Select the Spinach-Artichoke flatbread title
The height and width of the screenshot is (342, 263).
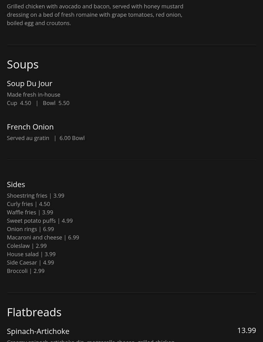coord(38,331)
